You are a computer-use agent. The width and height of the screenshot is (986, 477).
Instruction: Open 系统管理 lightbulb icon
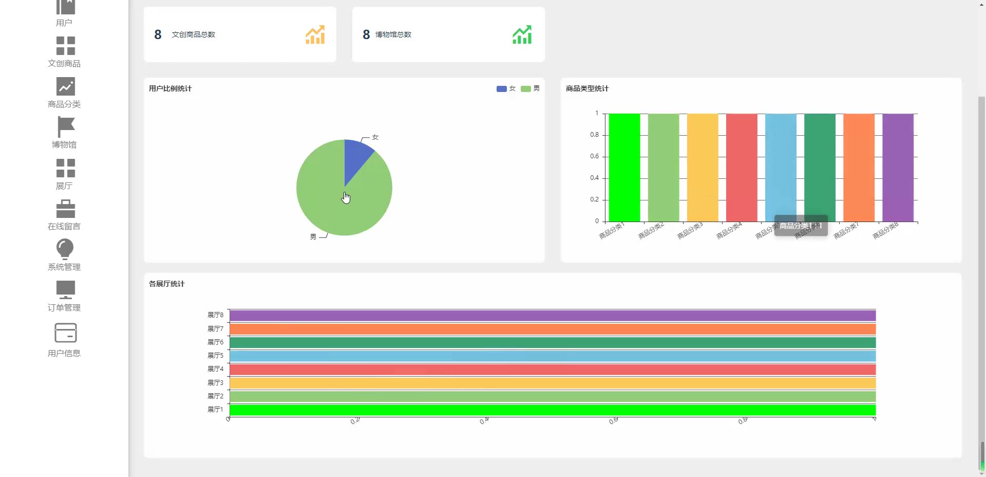pyautogui.click(x=65, y=249)
